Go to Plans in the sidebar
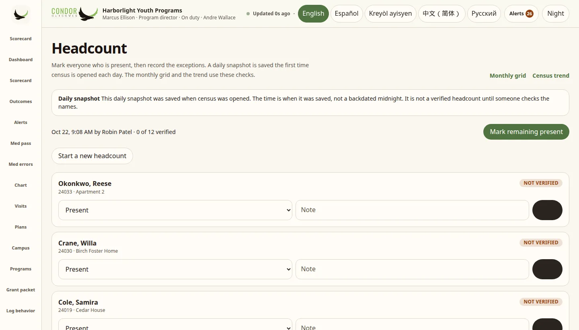Image resolution: width=579 pixels, height=330 pixels. pos(21,227)
